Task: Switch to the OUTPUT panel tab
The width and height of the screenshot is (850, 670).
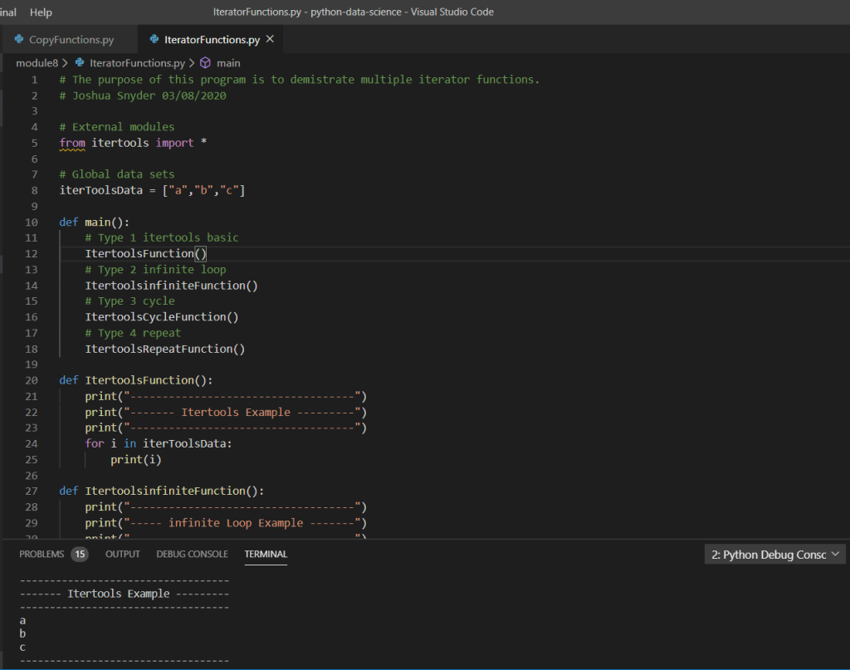Action: (123, 554)
